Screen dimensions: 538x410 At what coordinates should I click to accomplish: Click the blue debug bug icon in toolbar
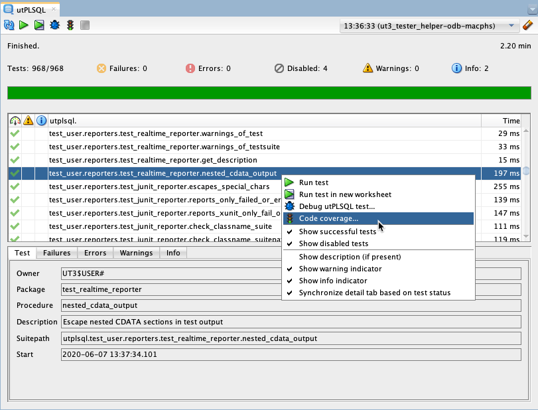coord(54,25)
